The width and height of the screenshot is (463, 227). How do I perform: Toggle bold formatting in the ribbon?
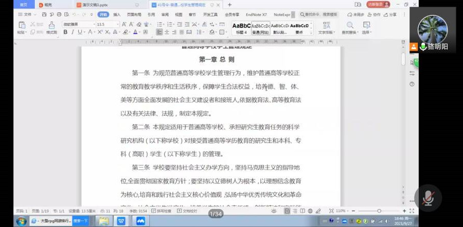tap(65, 32)
